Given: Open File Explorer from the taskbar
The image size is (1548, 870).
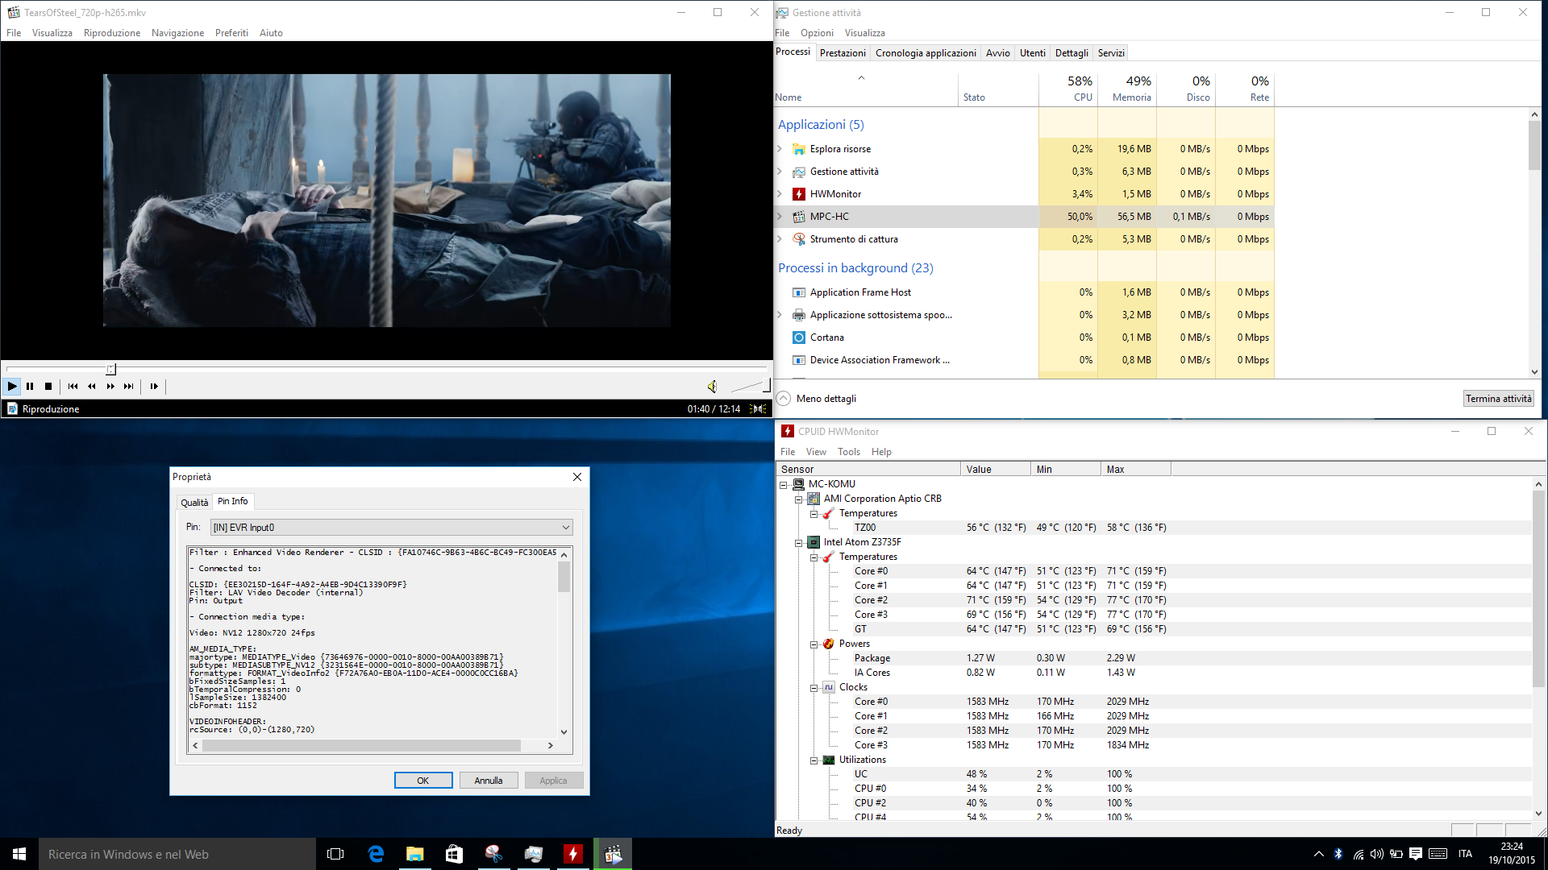Looking at the screenshot, I should [x=415, y=854].
